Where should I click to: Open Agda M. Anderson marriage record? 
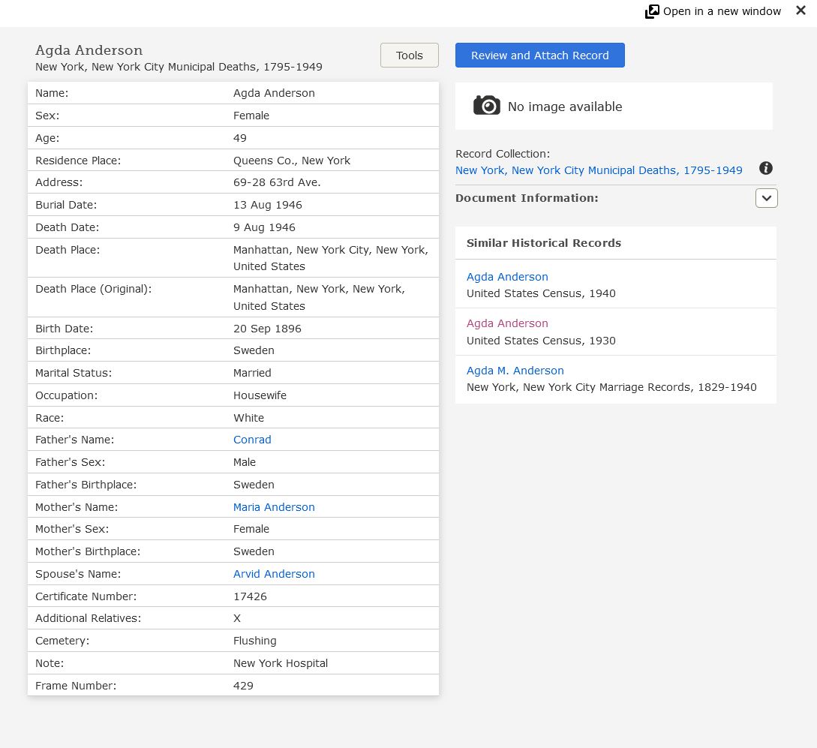click(x=515, y=371)
